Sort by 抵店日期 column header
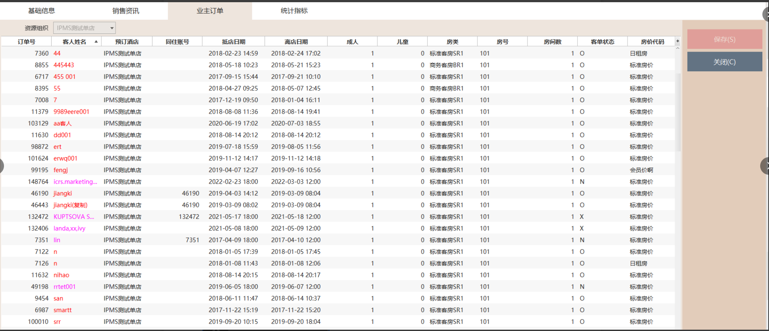Image resolution: width=769 pixels, height=331 pixels. tap(234, 42)
